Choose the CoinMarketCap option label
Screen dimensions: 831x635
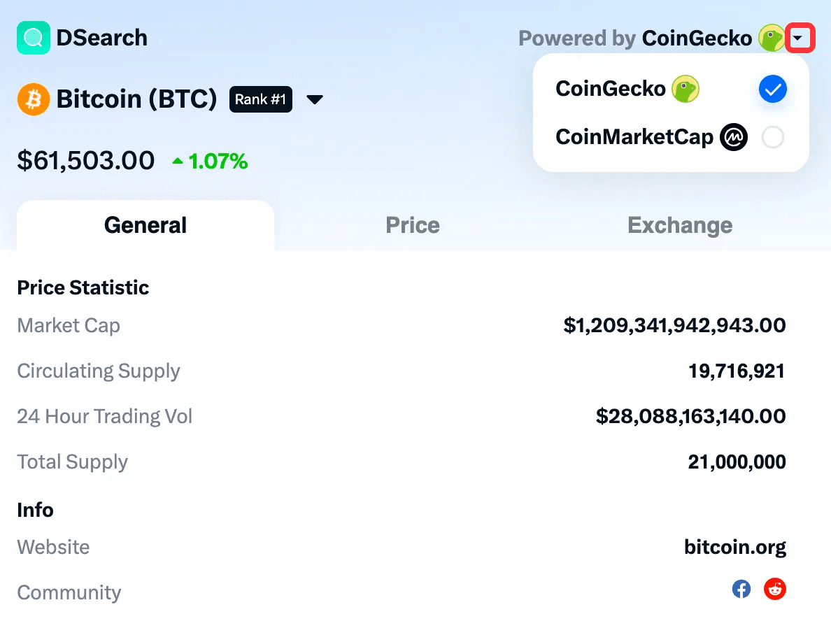pos(634,137)
